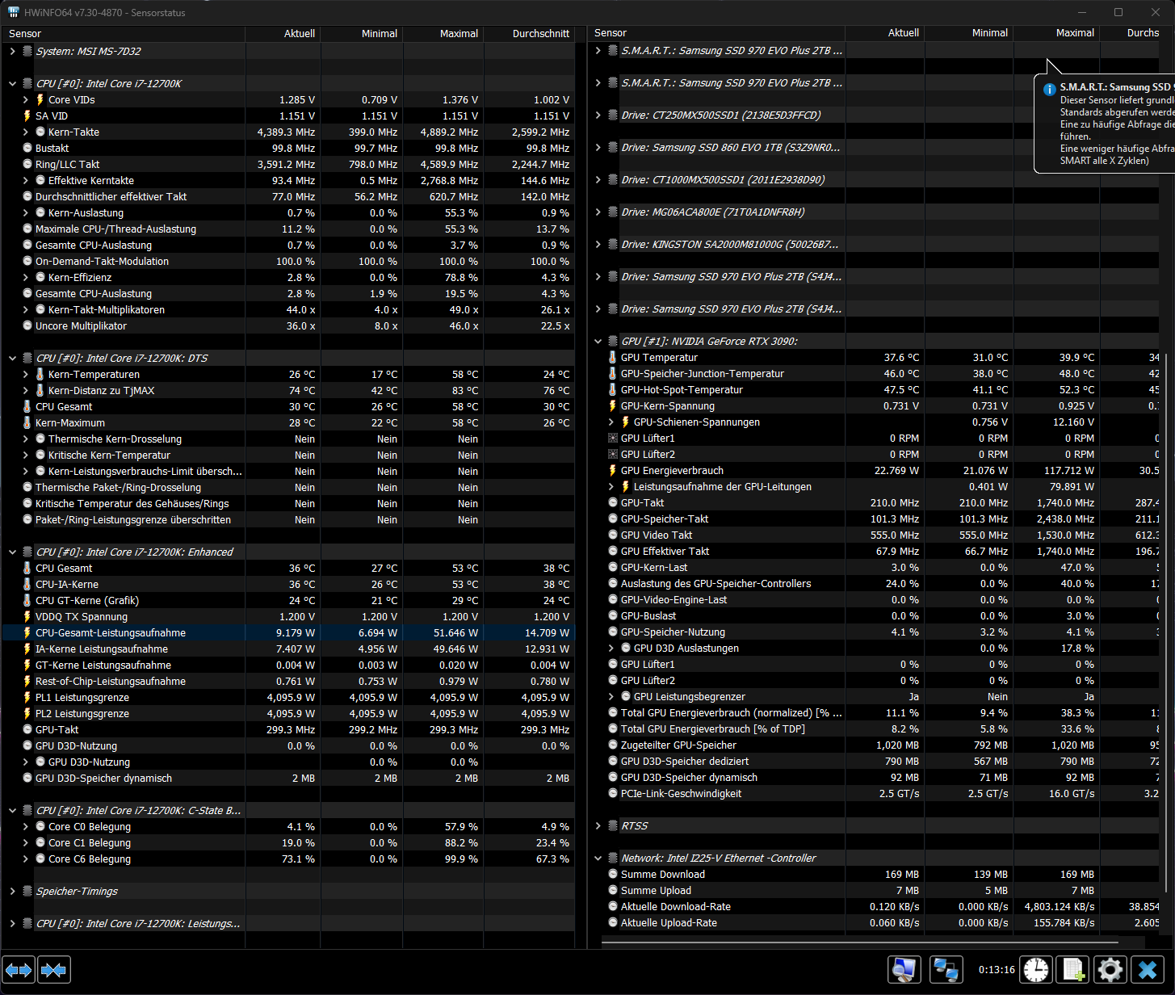
Task: Click the monitor with magnifier icon
Action: tap(904, 969)
